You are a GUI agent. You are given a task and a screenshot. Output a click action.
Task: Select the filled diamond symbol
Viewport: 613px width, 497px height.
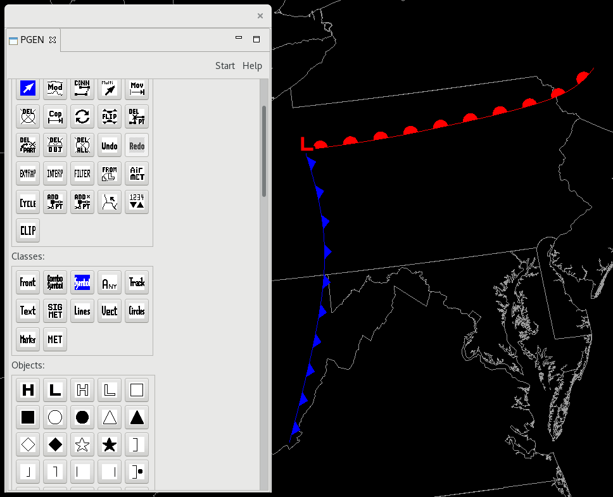pyautogui.click(x=55, y=444)
